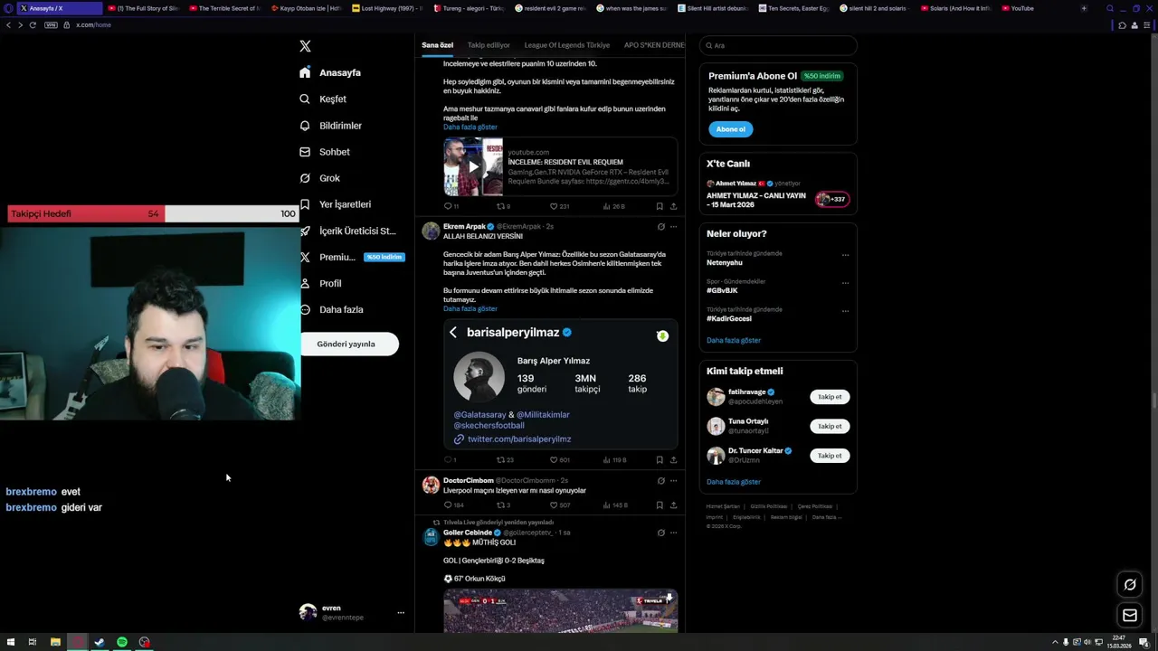Image resolution: width=1158 pixels, height=651 pixels.
Task: Expand the review post with Daha fazla göster
Action: point(470,127)
